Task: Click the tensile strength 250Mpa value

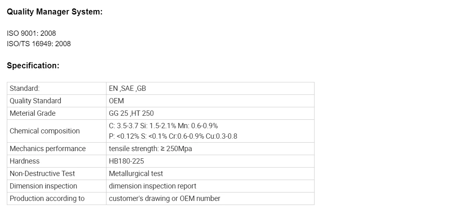Action: [x=151, y=149]
